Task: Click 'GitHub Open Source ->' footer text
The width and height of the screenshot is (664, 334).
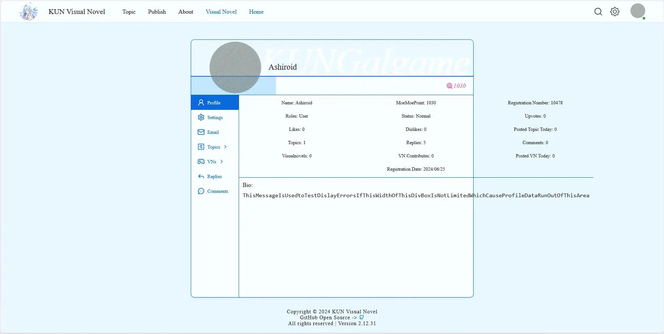Action: pos(329,317)
